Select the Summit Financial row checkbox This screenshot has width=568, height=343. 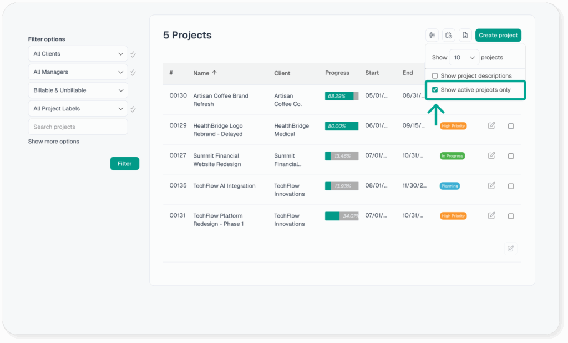tap(511, 156)
